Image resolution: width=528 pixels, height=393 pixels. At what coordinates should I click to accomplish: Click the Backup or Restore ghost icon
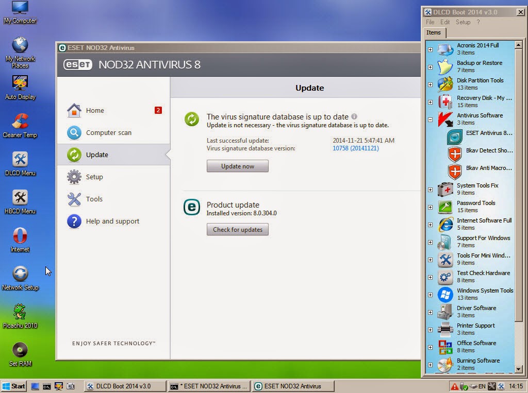click(445, 67)
